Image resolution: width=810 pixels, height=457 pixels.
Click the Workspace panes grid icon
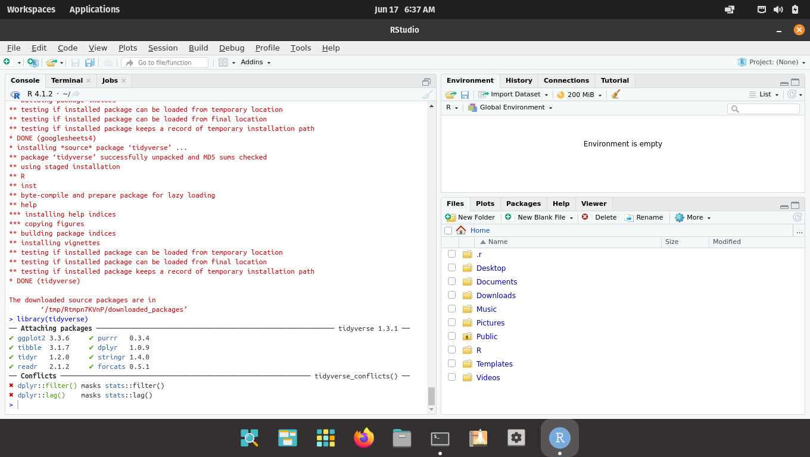223,62
